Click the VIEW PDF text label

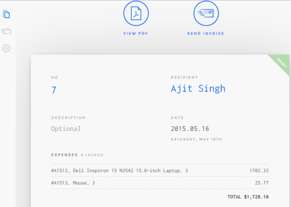pyautogui.click(x=135, y=33)
